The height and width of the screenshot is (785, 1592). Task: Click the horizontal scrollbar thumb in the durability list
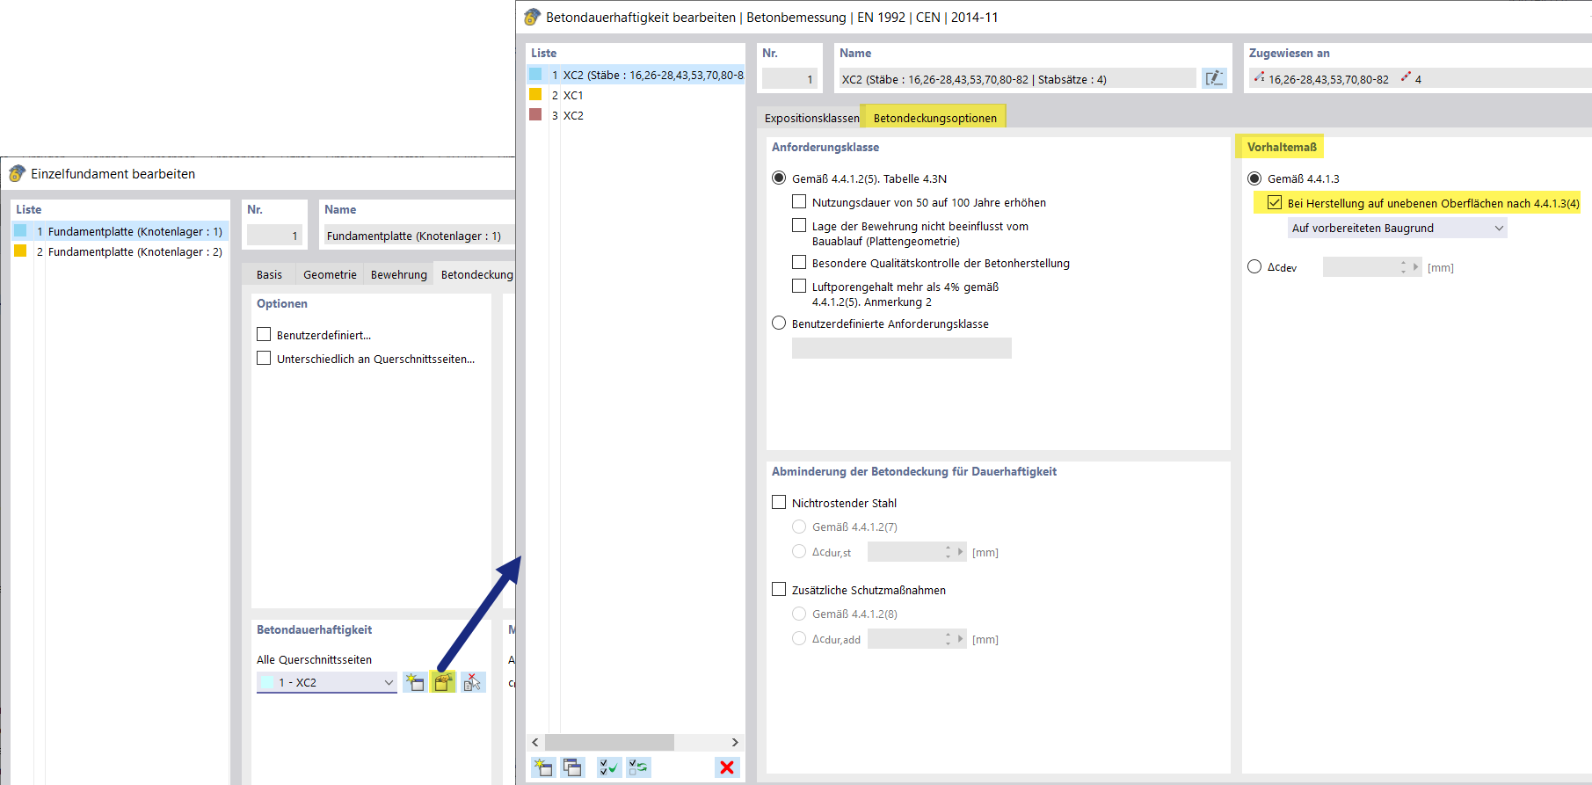(x=609, y=742)
